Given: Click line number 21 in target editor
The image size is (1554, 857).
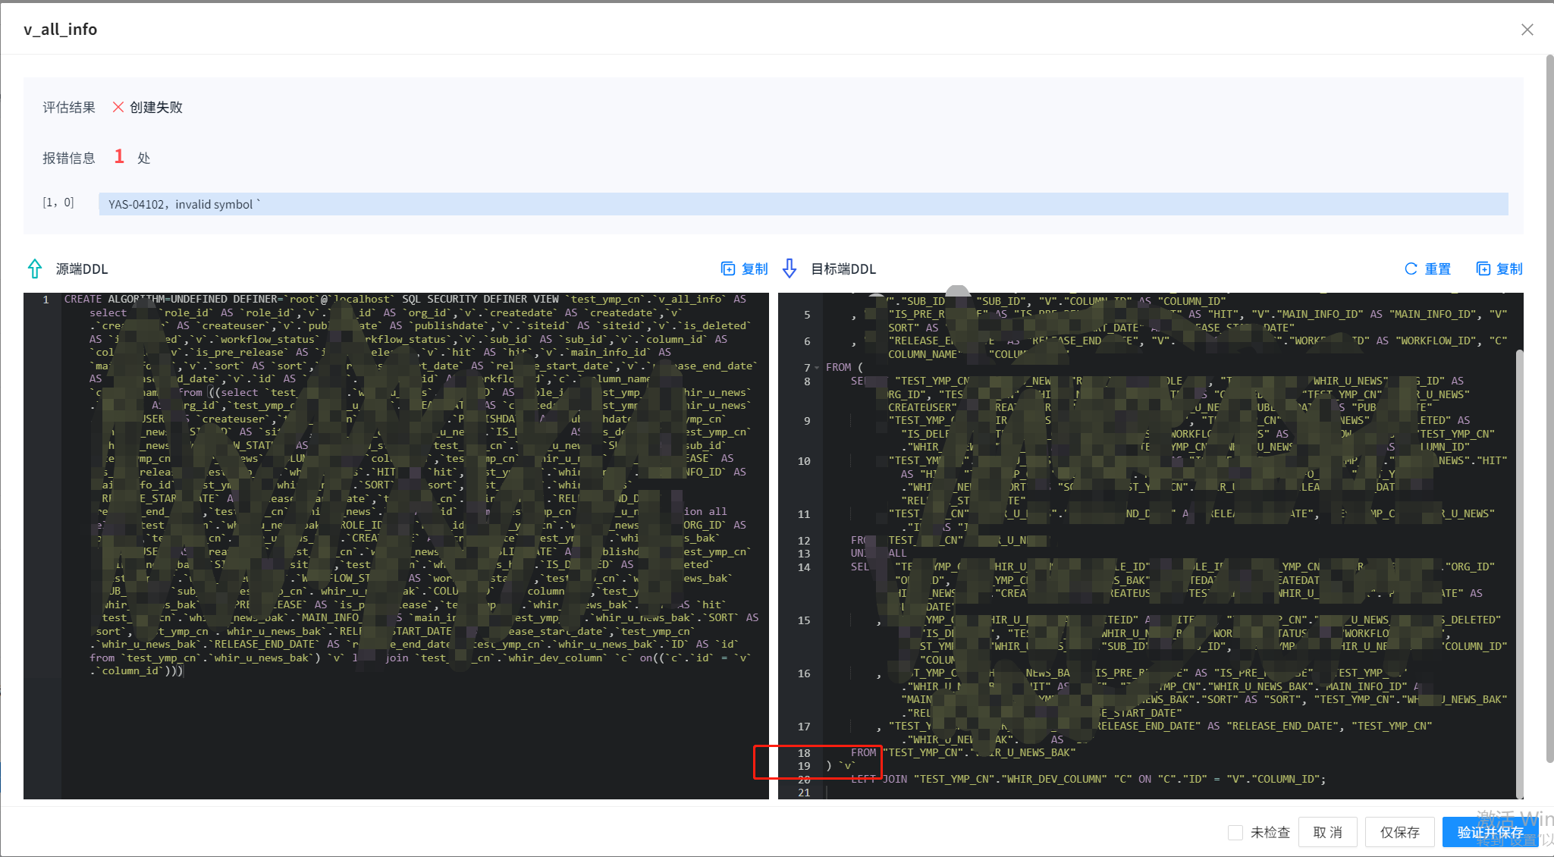Looking at the screenshot, I should tap(804, 793).
